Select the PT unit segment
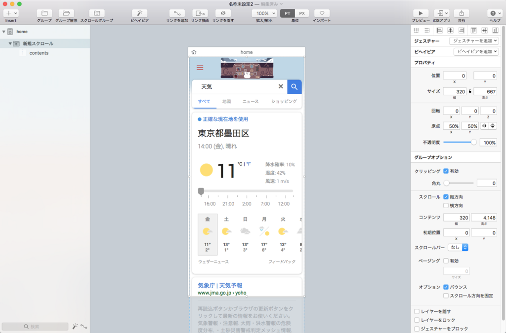506x333 pixels. point(287,13)
